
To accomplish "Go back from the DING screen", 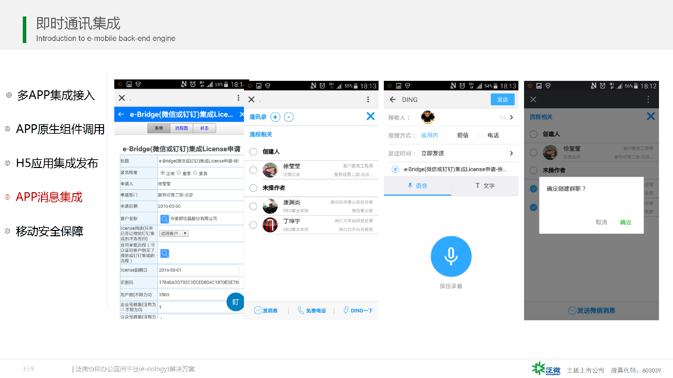I will click(x=393, y=100).
